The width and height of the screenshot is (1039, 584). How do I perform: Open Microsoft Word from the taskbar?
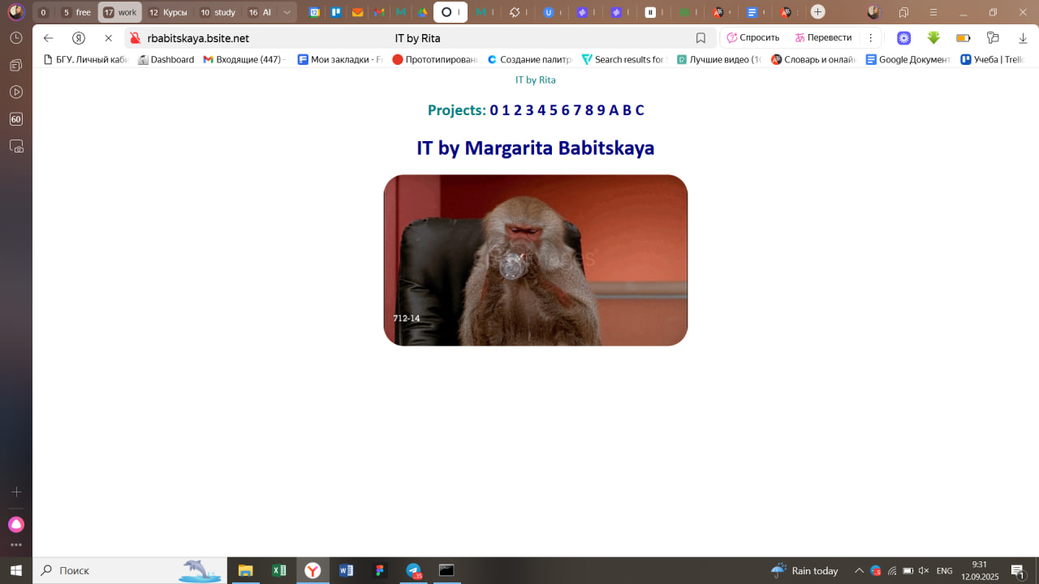coord(347,570)
